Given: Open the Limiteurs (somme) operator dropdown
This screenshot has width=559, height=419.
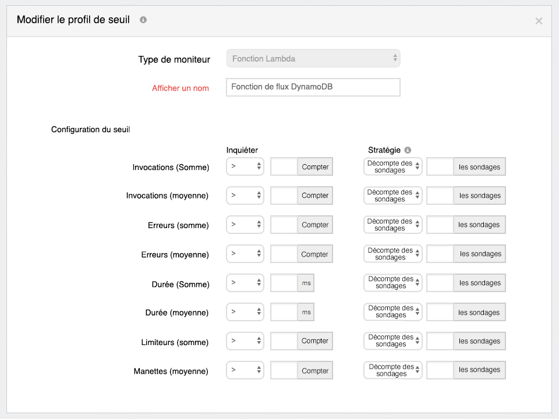Looking at the screenshot, I should (x=245, y=341).
